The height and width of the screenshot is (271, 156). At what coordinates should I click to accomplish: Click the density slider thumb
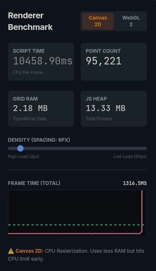pos(20,148)
